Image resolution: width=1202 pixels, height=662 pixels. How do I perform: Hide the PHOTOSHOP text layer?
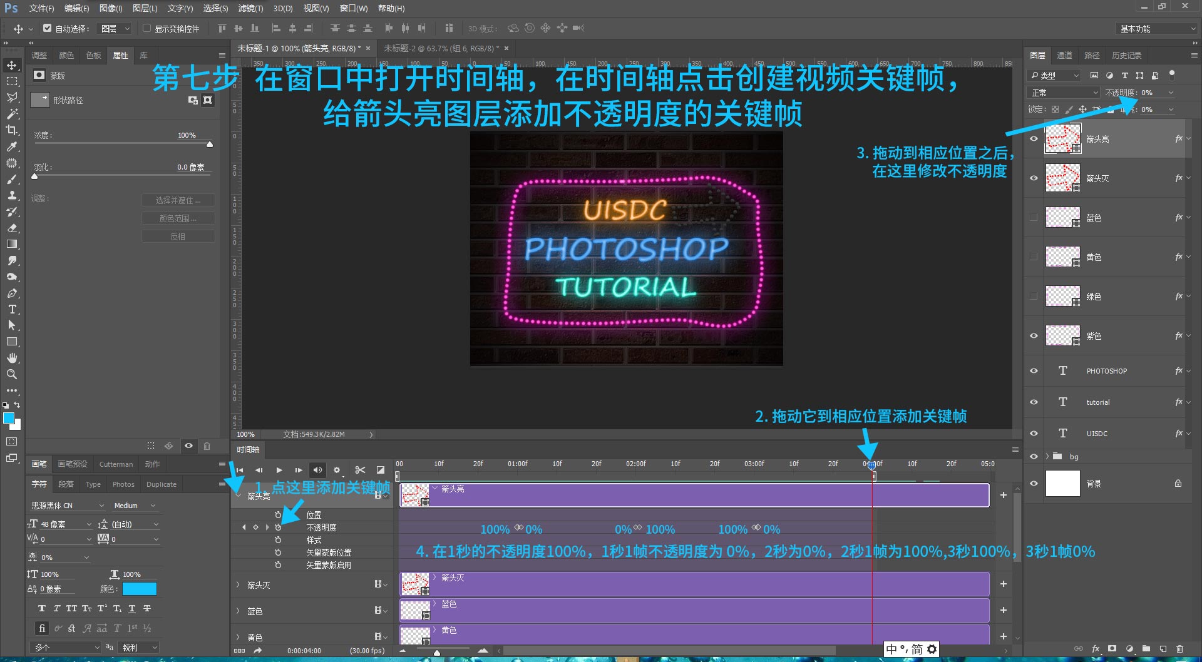coord(1034,371)
